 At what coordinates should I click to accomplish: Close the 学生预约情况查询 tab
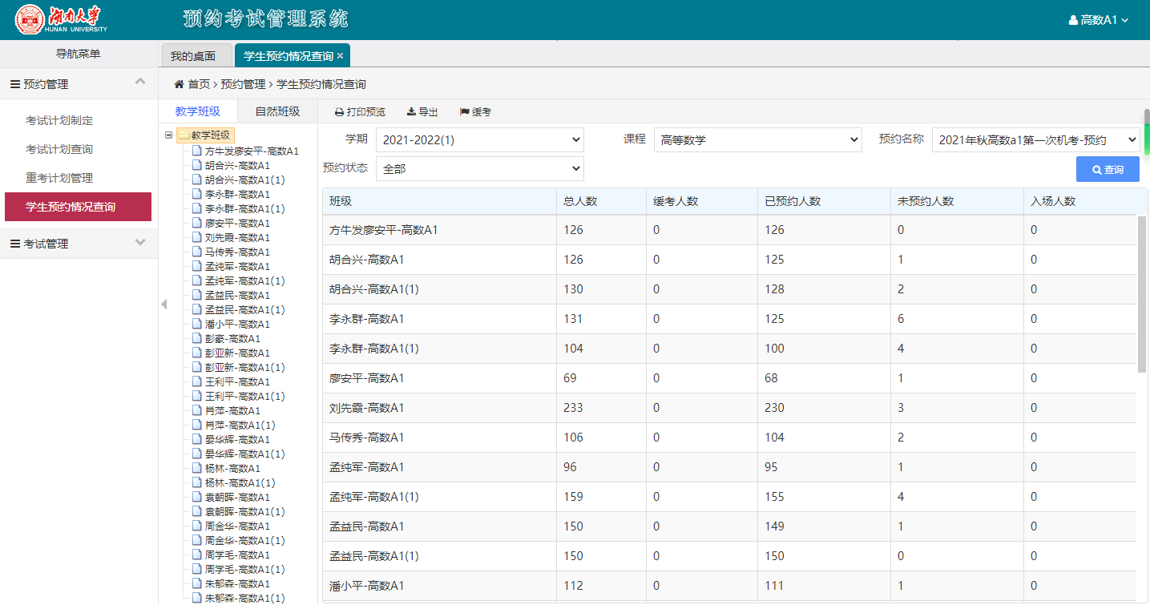click(x=341, y=56)
